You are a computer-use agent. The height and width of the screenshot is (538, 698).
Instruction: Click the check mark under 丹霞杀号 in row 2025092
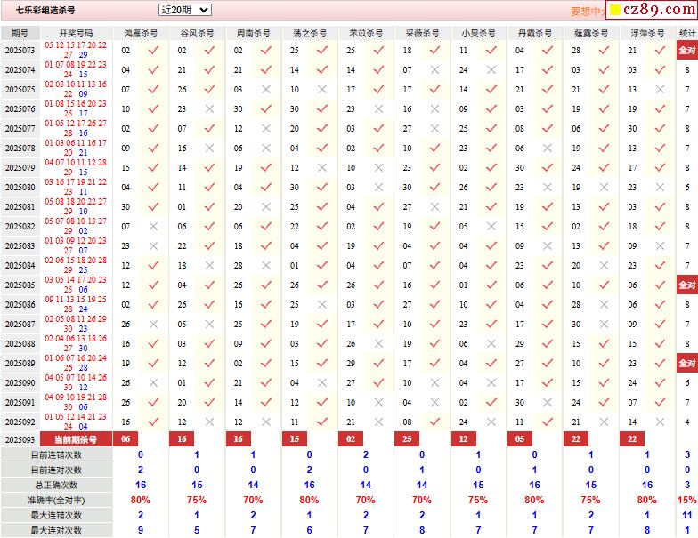548,422
